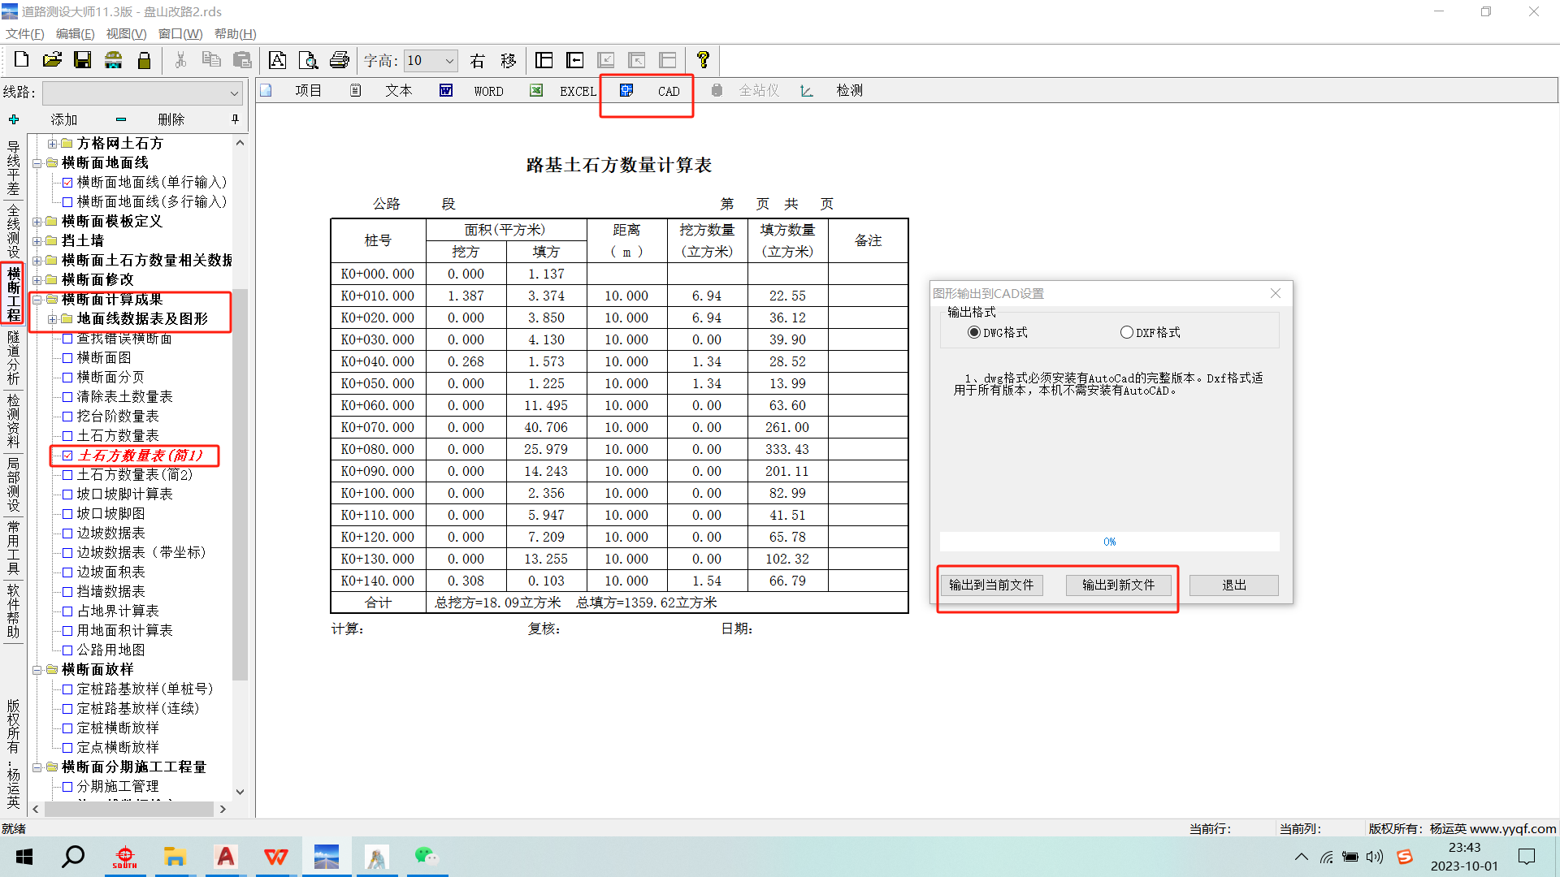The image size is (1560, 877).
Task: Click the open folder icon
Action: tap(52, 60)
